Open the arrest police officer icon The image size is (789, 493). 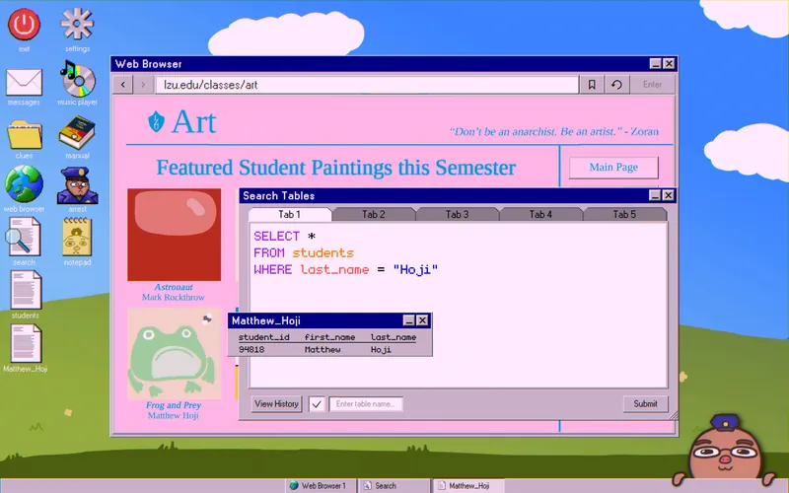coord(77,185)
